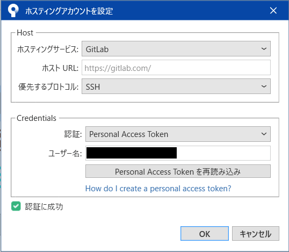The image size is (289, 252).
Task: Click the ホスティングサービス label
Action: 48,49
